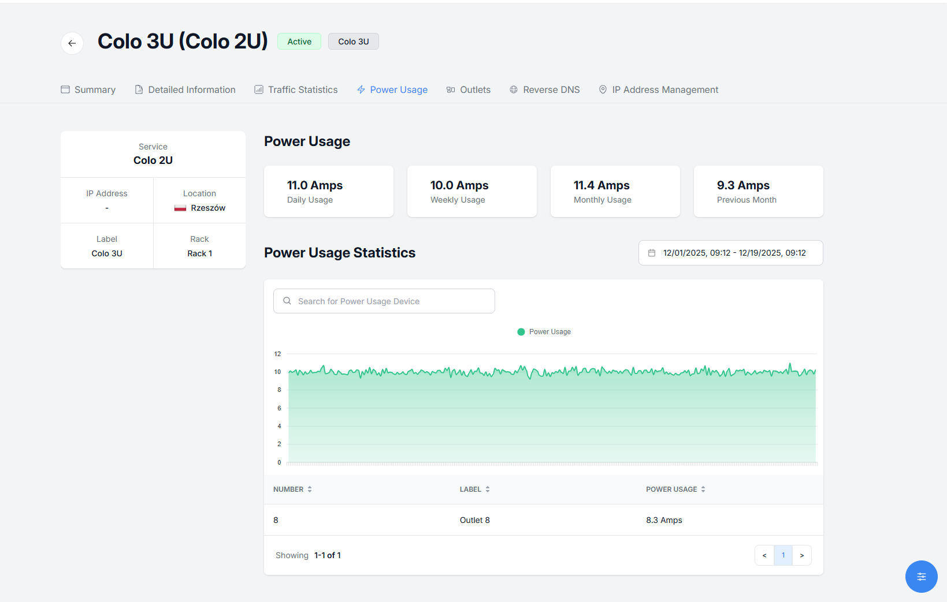Click the Colo 3U label badge

point(354,42)
